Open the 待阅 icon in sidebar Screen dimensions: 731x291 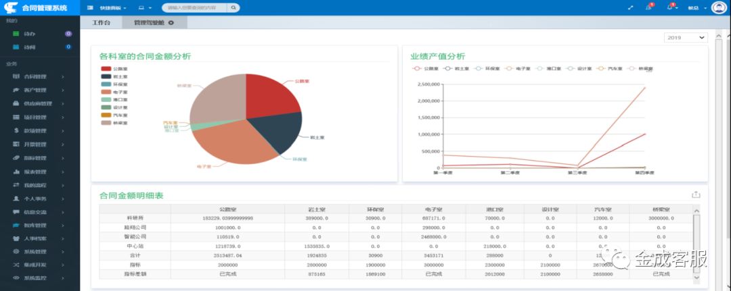16,47
